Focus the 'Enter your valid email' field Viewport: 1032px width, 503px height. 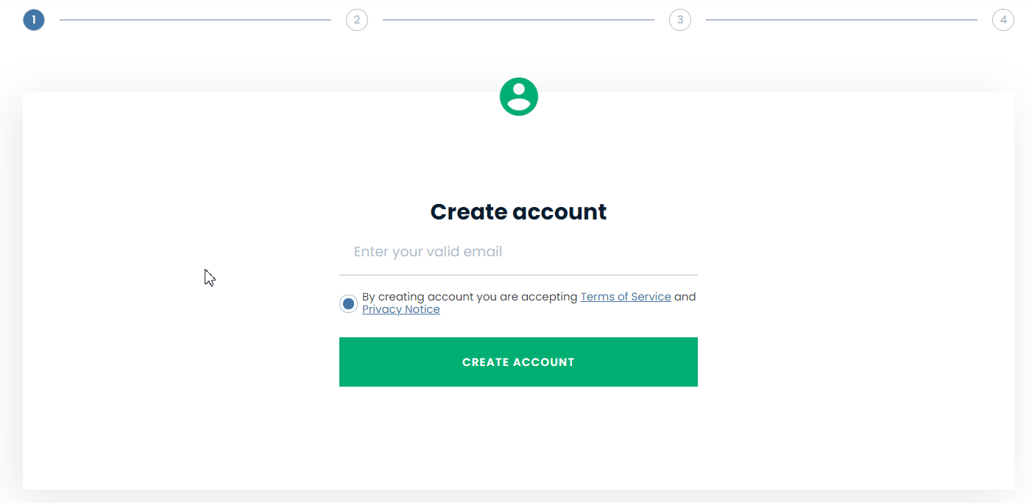518,252
